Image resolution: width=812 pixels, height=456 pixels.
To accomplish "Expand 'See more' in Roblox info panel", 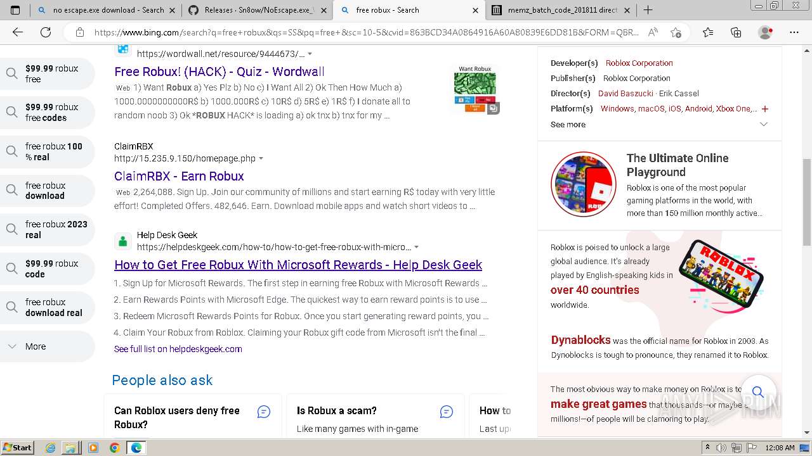I will (659, 125).
